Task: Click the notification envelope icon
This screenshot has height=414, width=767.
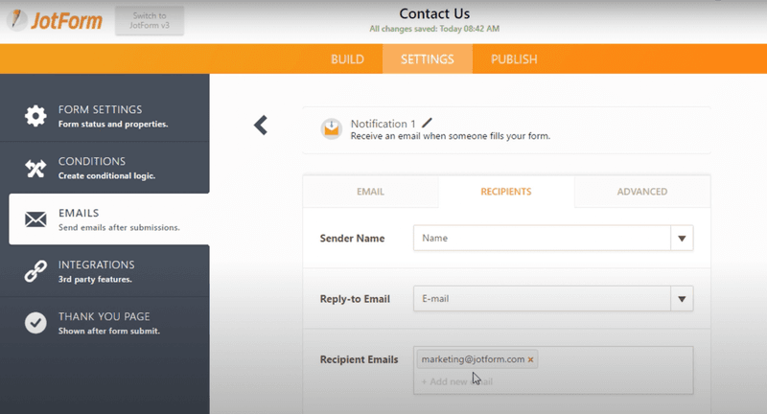Action: tap(331, 129)
